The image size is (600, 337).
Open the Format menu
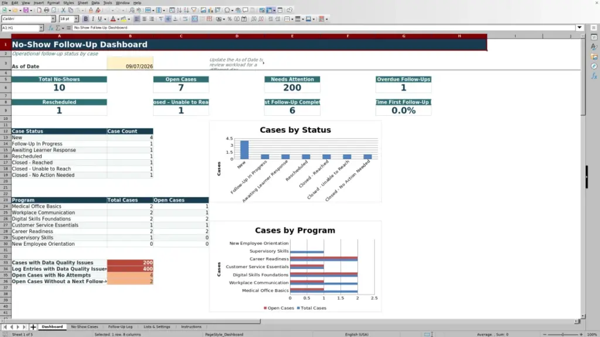coord(53,3)
